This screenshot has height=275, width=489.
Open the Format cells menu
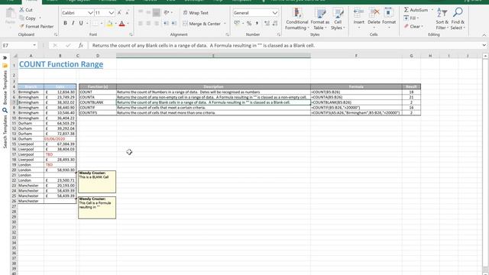click(389, 19)
